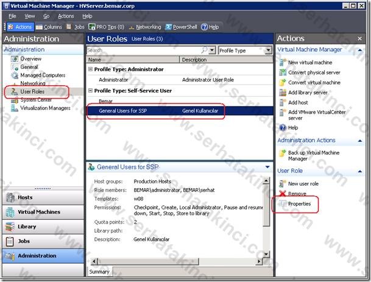Image resolution: width=371 pixels, height=282 pixels.
Task: Collapse the Administration Actions section
Action: tap(360, 141)
